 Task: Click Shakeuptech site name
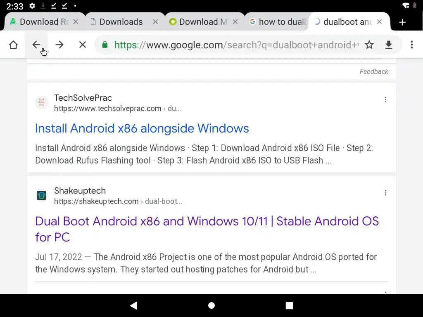[80, 191]
